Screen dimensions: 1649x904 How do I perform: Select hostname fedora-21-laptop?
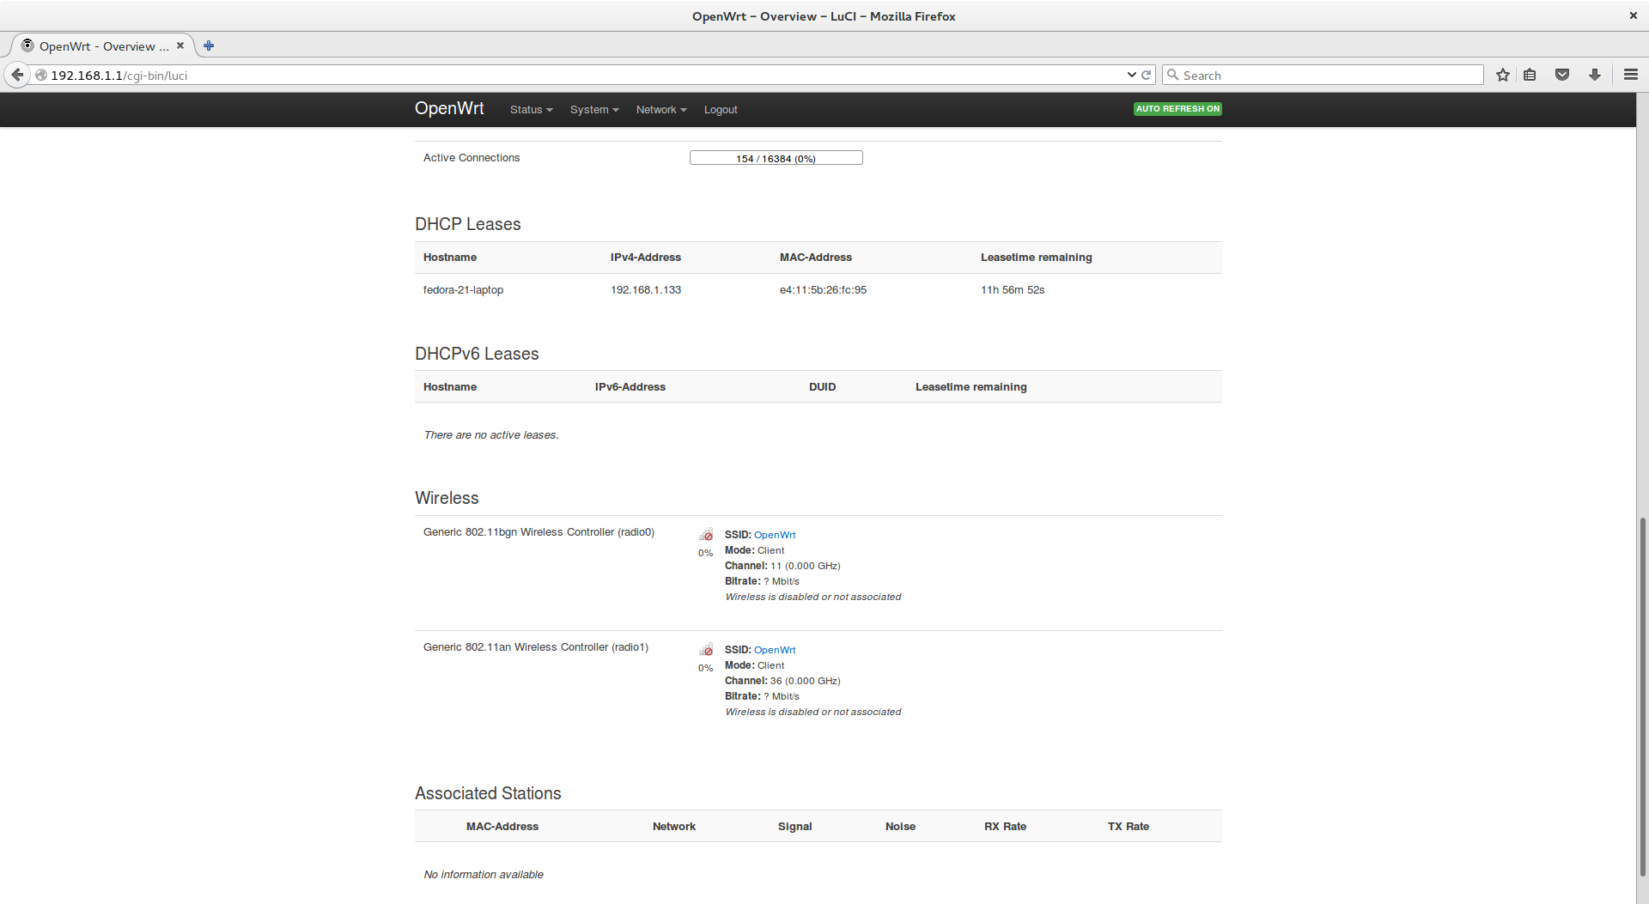click(x=463, y=290)
